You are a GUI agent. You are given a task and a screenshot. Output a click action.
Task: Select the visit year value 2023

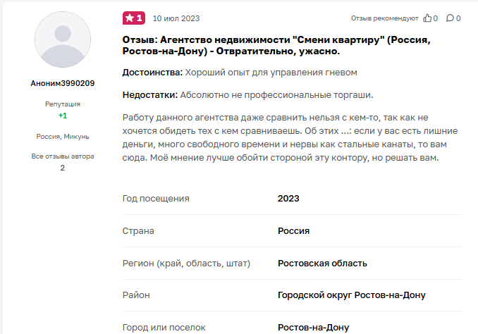point(288,199)
